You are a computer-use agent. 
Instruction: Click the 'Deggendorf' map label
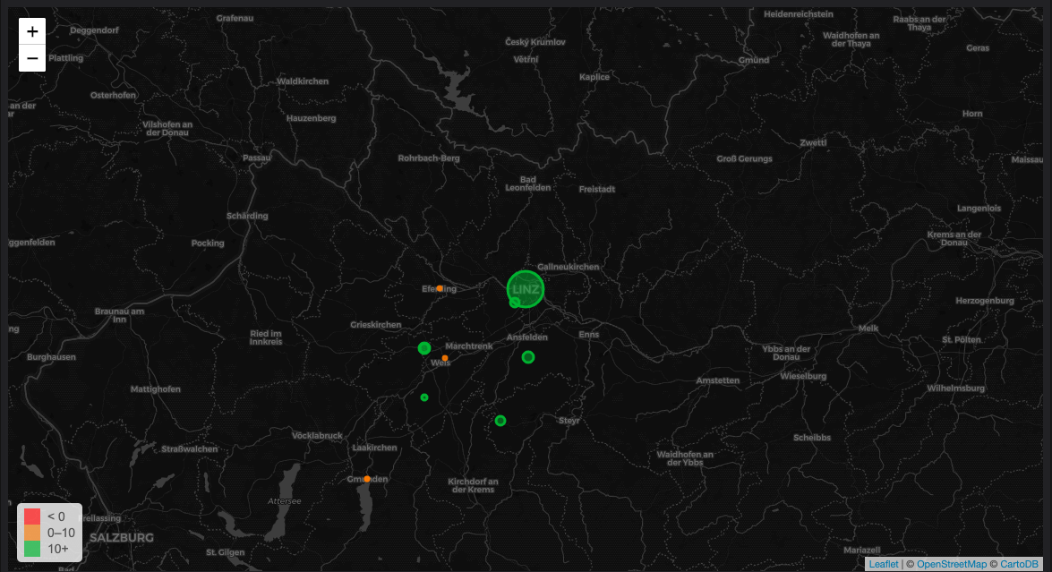click(x=95, y=30)
